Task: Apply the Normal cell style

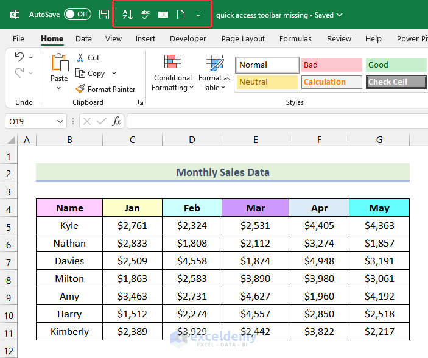Action: tap(267, 65)
